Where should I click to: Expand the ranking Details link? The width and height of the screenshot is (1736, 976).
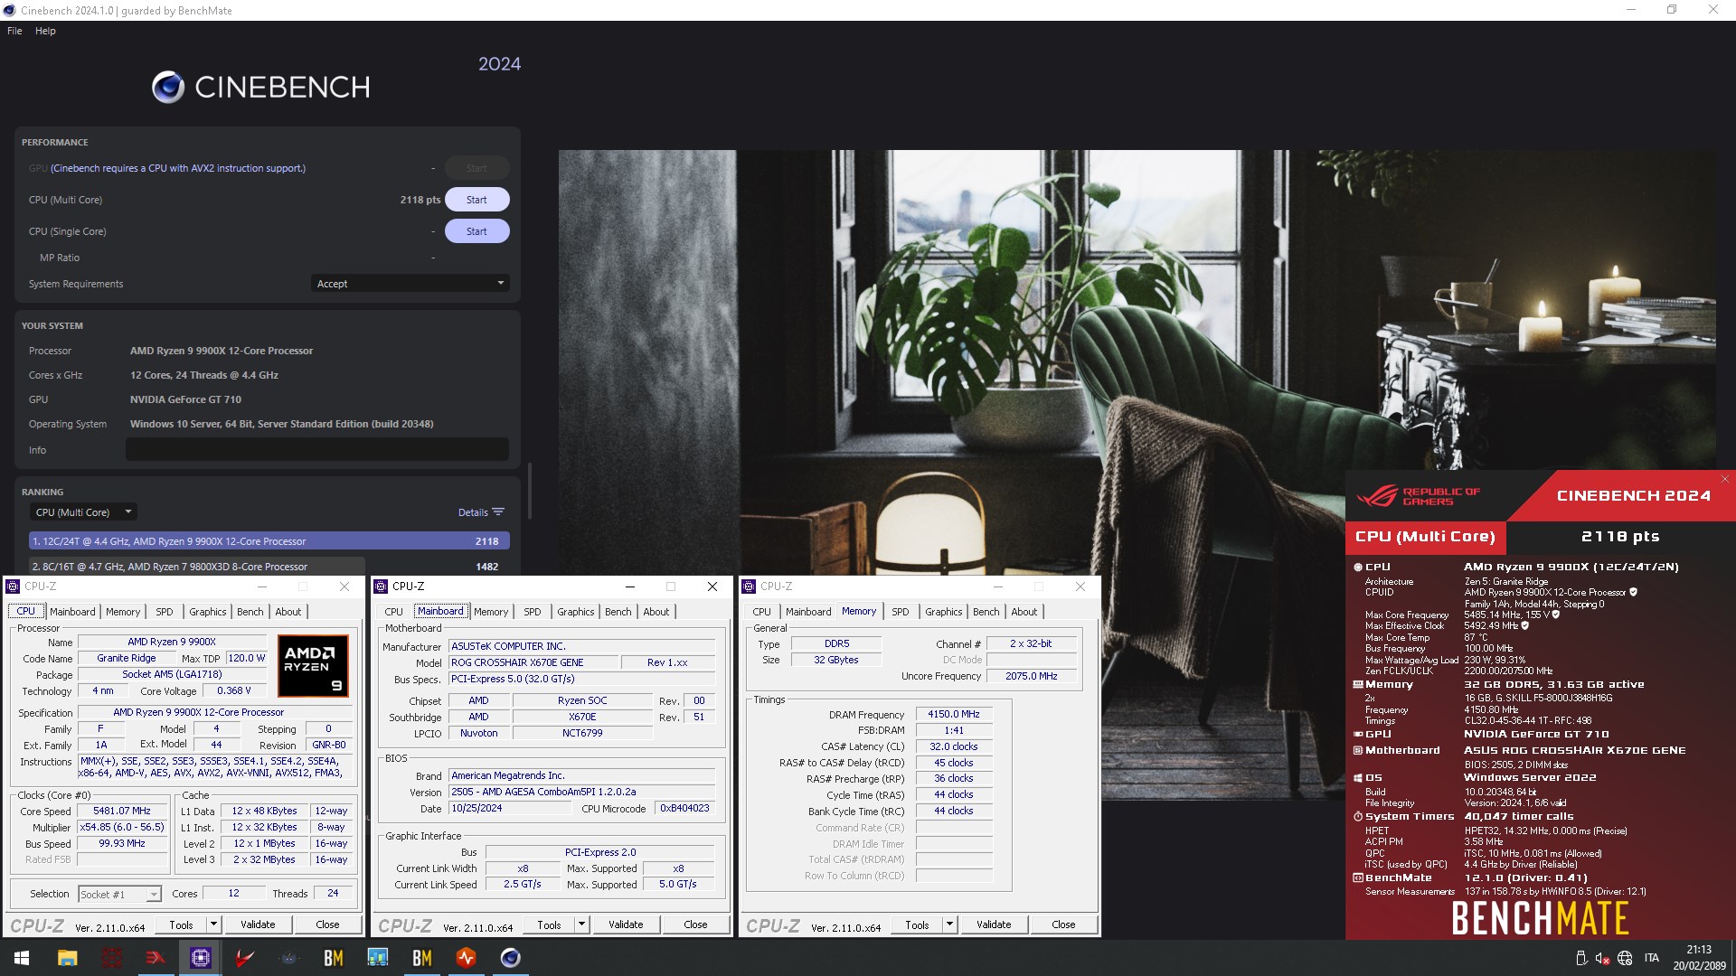pos(473,512)
